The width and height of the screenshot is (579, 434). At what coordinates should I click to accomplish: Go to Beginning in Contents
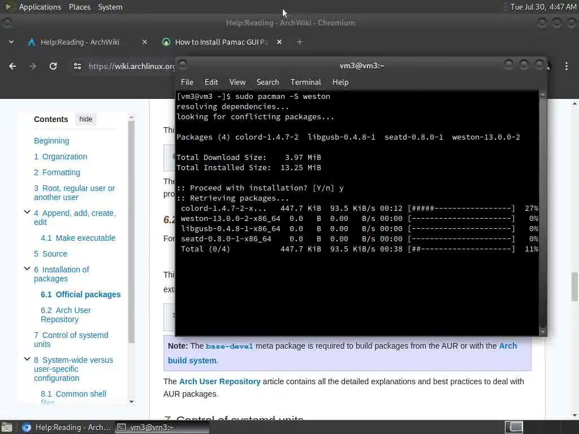point(51,141)
